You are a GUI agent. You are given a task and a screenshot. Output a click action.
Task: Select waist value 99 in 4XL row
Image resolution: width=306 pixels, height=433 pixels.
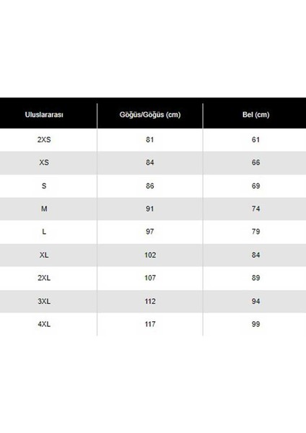pyautogui.click(x=255, y=324)
